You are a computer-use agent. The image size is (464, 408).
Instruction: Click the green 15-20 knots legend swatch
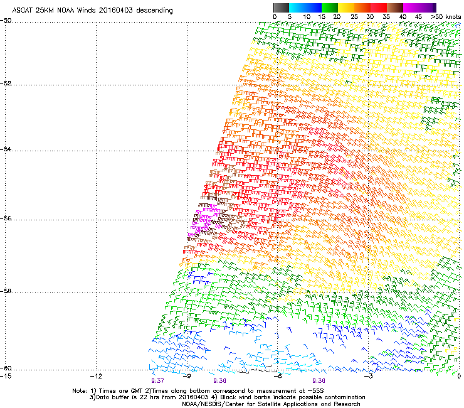coord(330,8)
